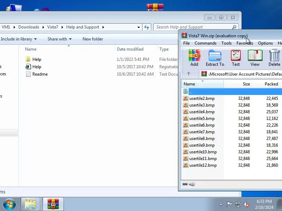282x211 pixels.
Task: Restore the Explorer window size button
Action: click(221, 17)
